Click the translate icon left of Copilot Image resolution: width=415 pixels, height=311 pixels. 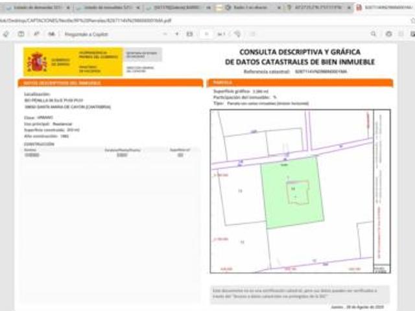[51, 34]
